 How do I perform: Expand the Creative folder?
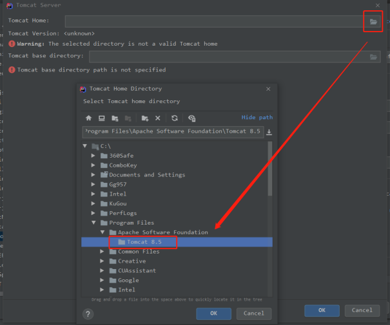click(x=102, y=261)
